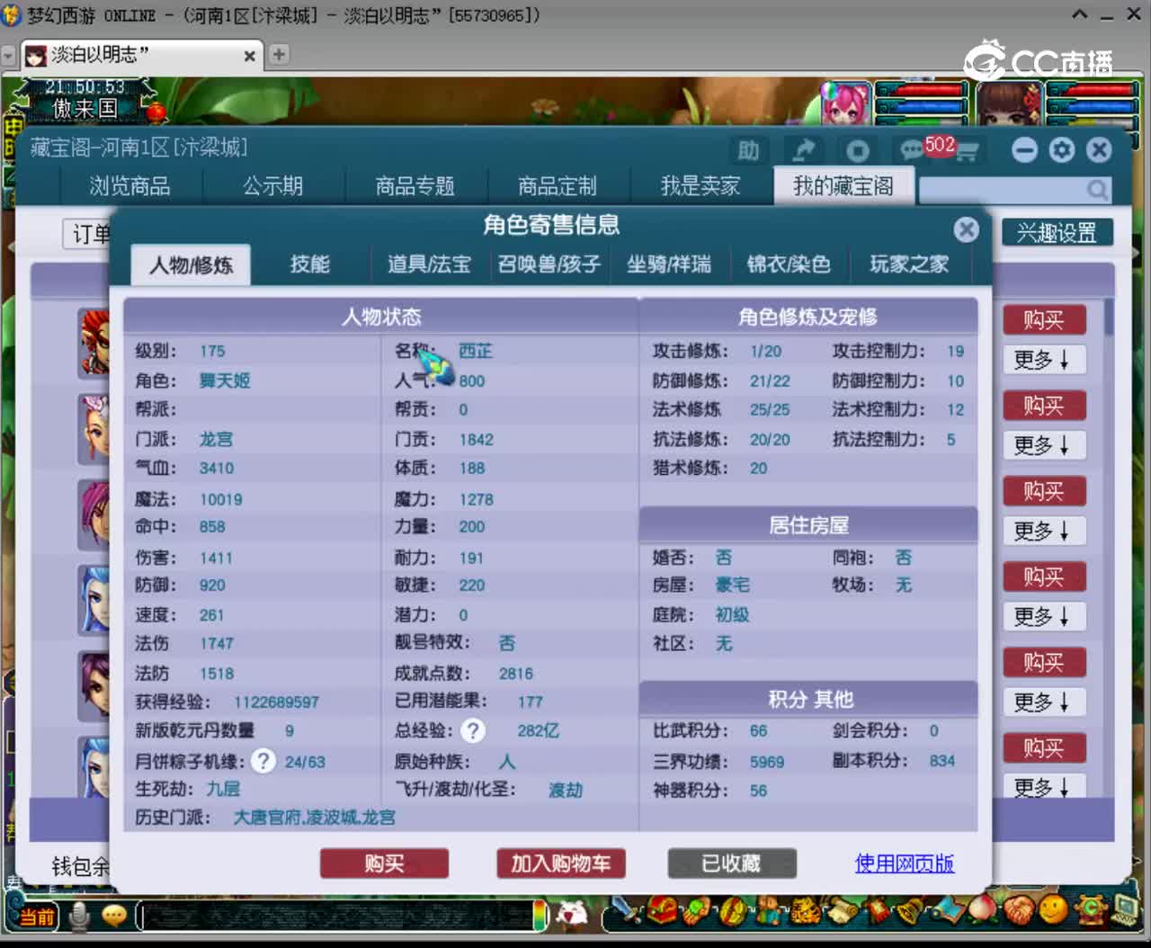Click the 舞天姬 role value
The width and height of the screenshot is (1151, 948).
tap(224, 380)
